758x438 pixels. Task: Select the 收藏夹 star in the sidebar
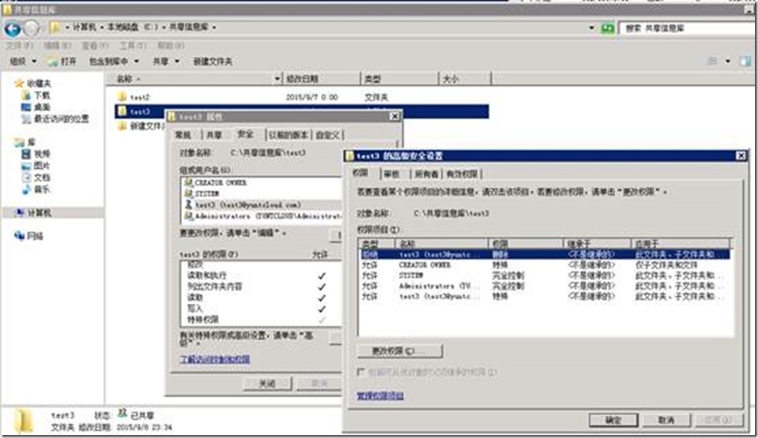click(19, 83)
